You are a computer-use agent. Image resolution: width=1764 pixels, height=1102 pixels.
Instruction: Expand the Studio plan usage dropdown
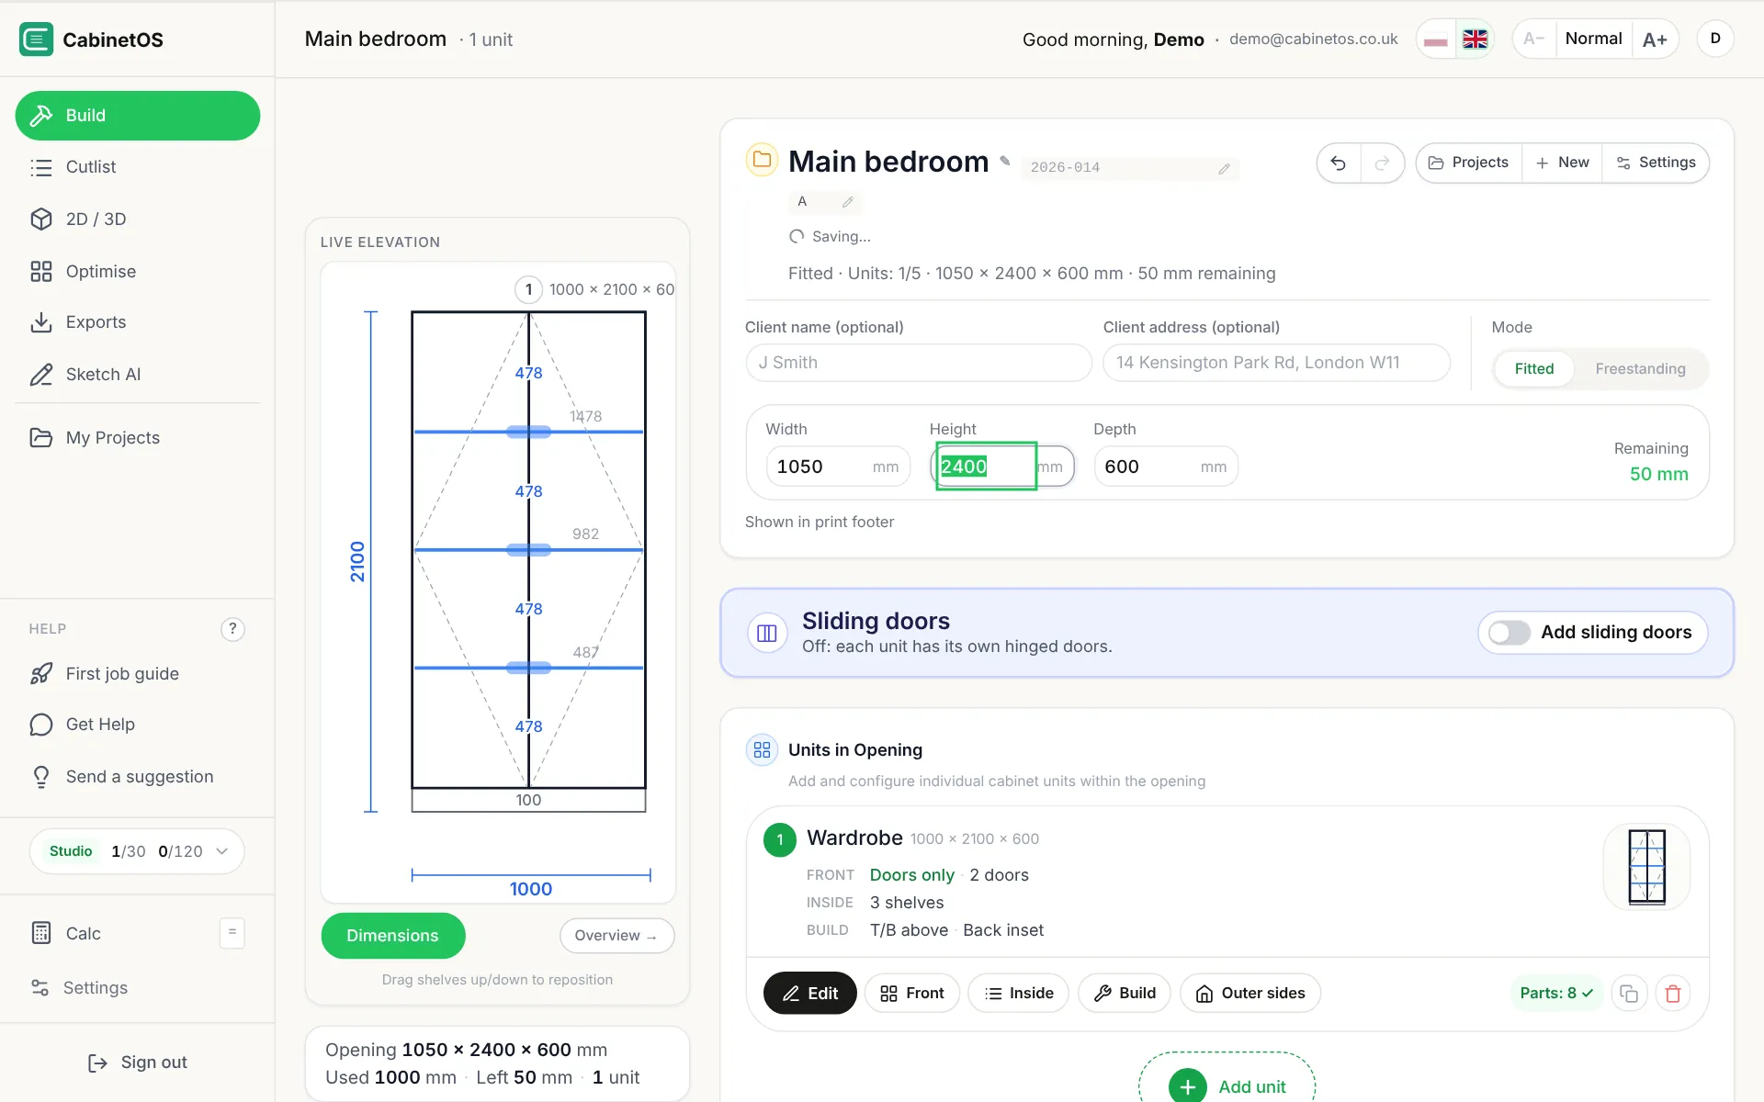[137, 851]
